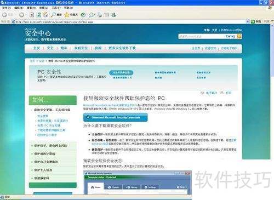Screen dimensions: 274x200
Task: Click the 资源 site navigation tab
Action: 98,48
